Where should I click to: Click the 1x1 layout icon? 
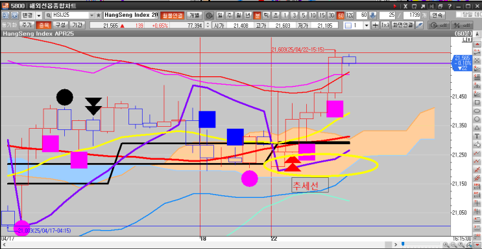[x=385, y=25]
